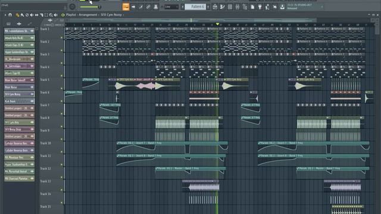
Task: Open the Mixer from toolbar
Action: pyautogui.click(x=238, y=7)
